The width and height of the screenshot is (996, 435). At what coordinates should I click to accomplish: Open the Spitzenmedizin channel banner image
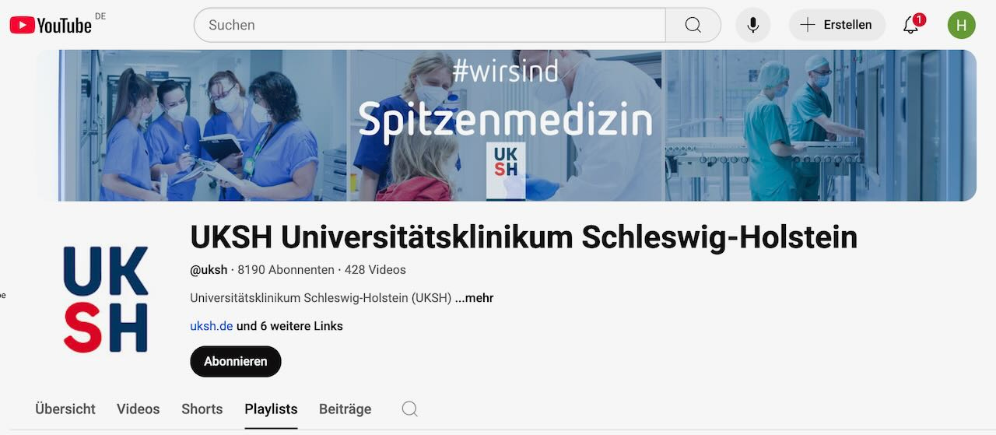(506, 125)
